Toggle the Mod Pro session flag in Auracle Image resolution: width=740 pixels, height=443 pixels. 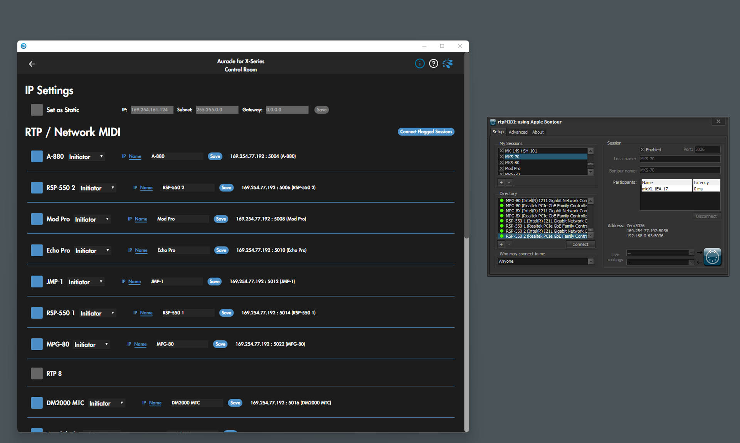coord(37,219)
